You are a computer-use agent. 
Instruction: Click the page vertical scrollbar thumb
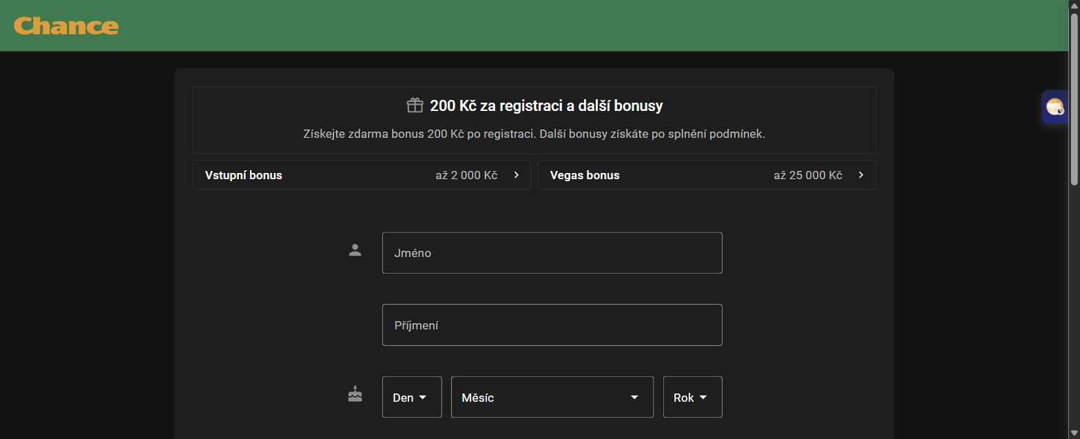(1074, 98)
